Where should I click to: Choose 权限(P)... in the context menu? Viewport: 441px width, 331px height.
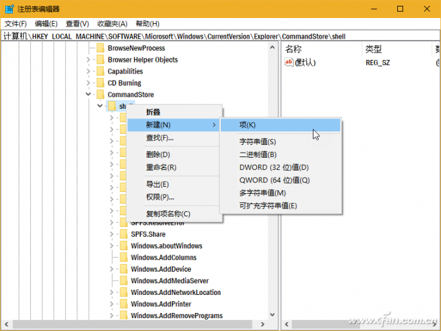click(174, 197)
